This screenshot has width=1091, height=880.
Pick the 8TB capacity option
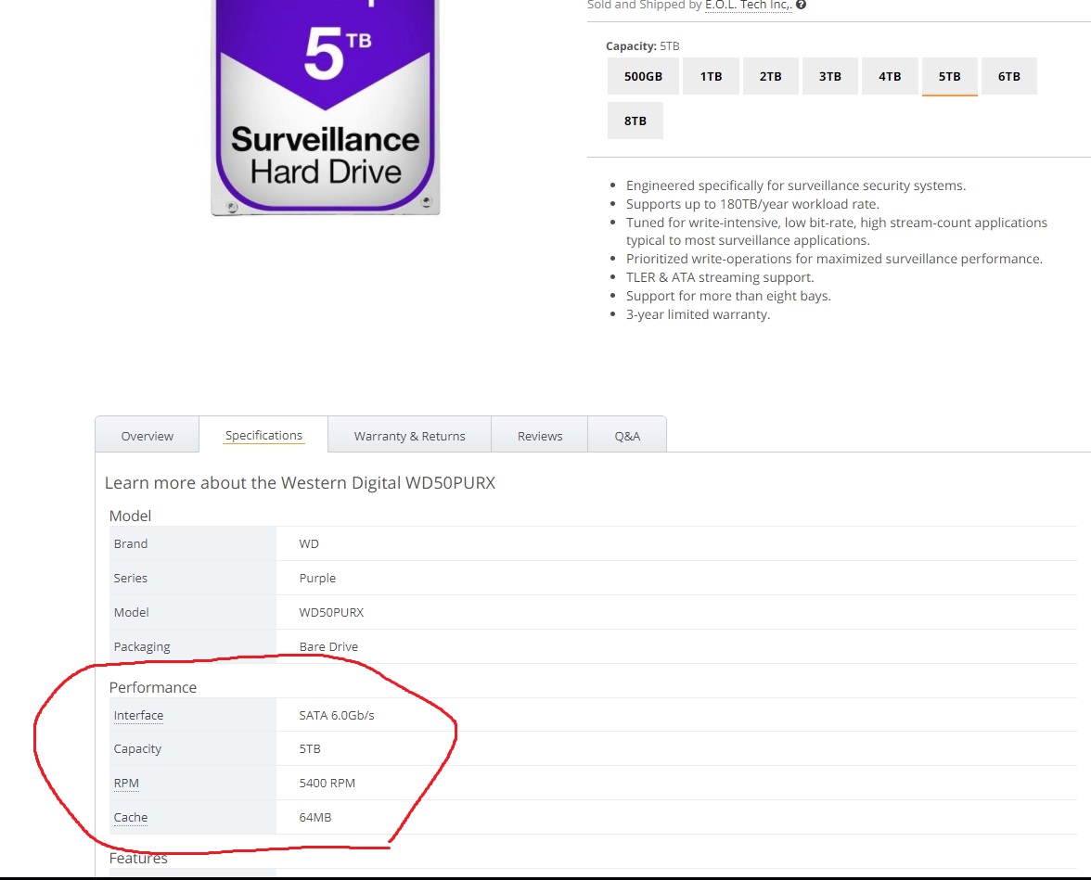point(635,121)
